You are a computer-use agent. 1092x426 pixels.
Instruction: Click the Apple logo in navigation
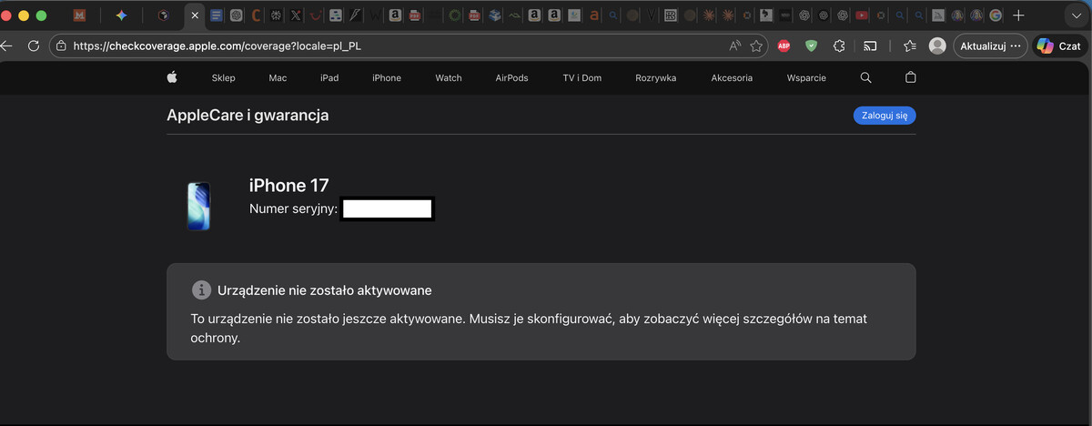(172, 78)
